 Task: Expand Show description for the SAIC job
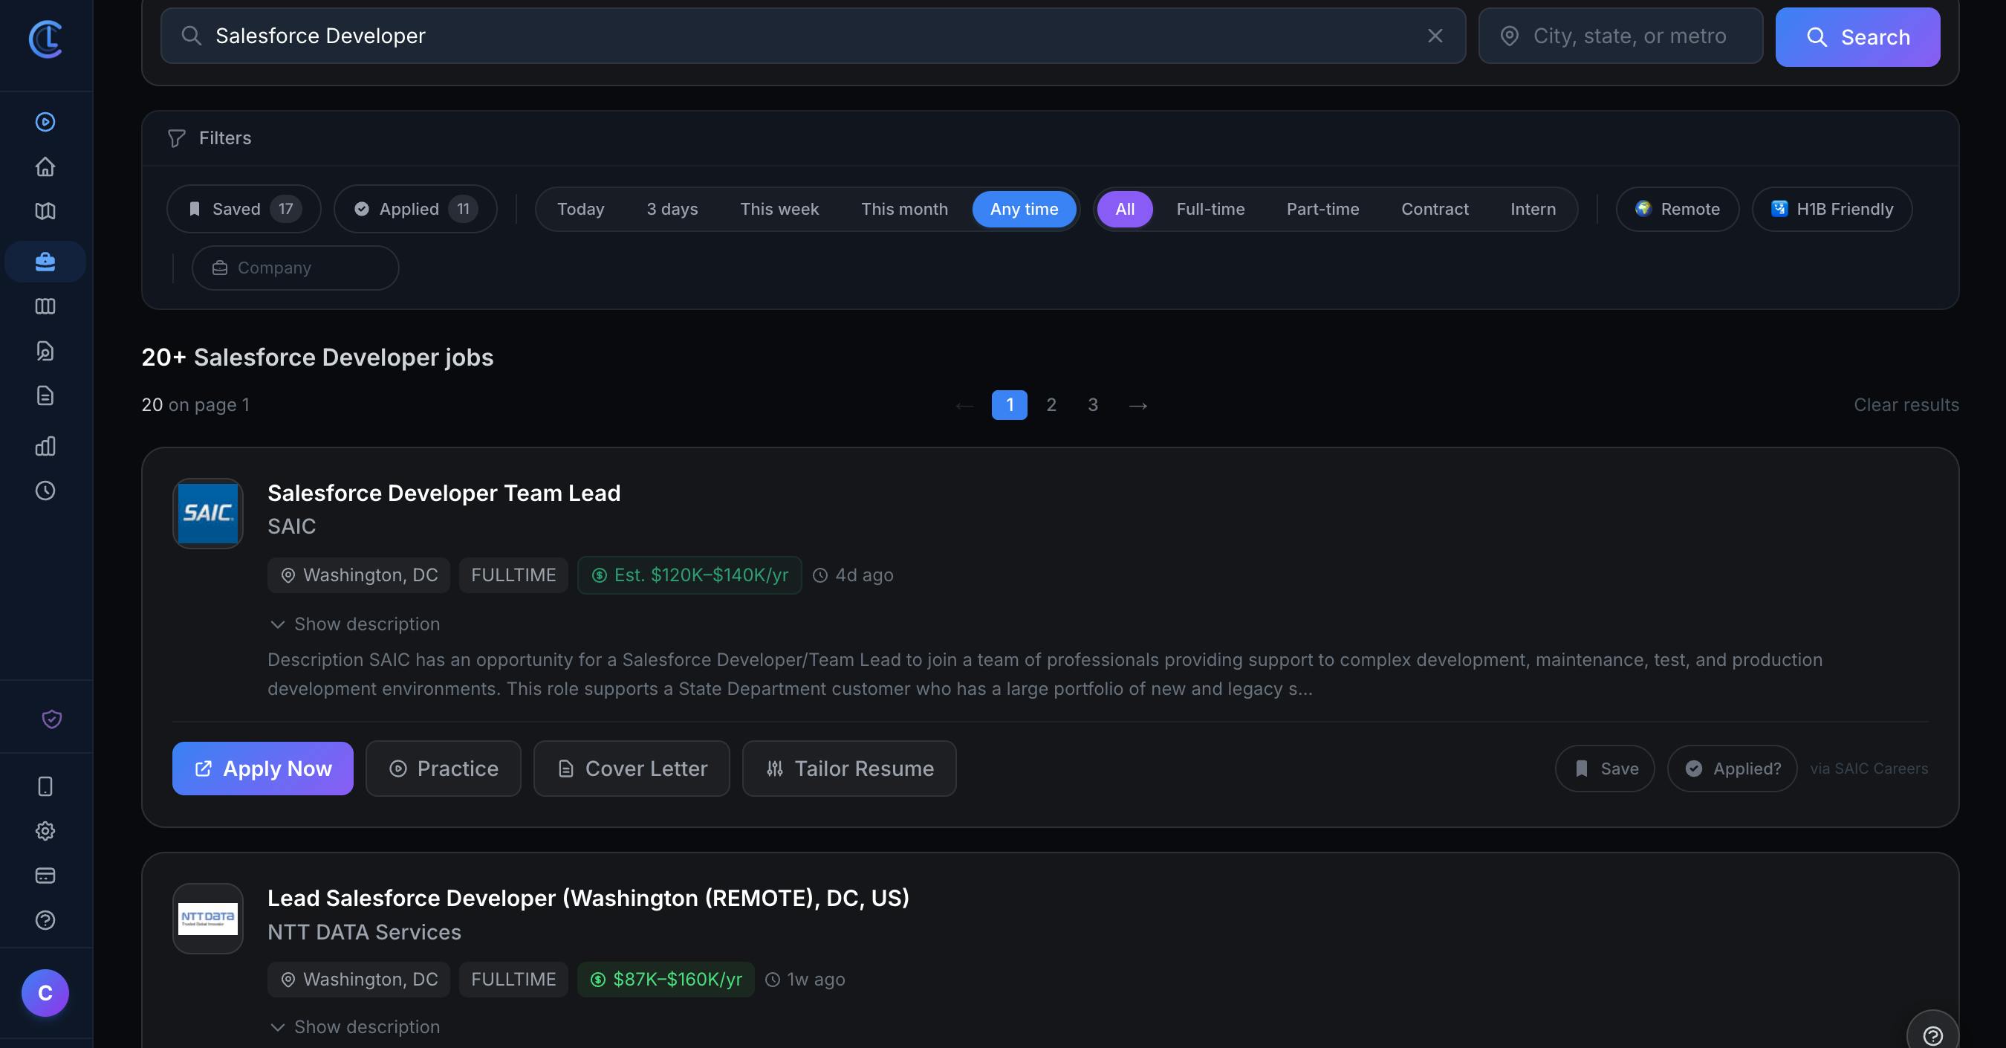coord(354,624)
